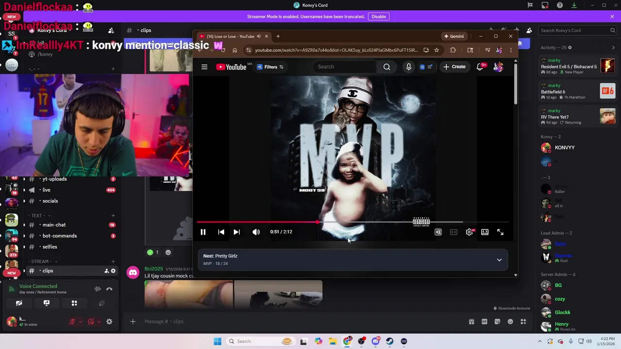Show hidden system tray icons
The width and height of the screenshot is (621, 349).
(x=540, y=341)
